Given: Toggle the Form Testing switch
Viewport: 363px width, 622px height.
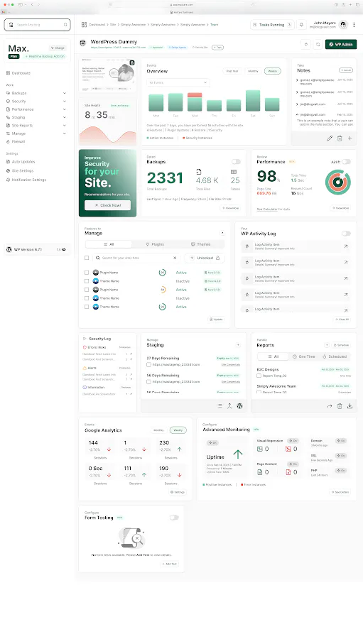Looking at the screenshot, I should (x=174, y=518).
